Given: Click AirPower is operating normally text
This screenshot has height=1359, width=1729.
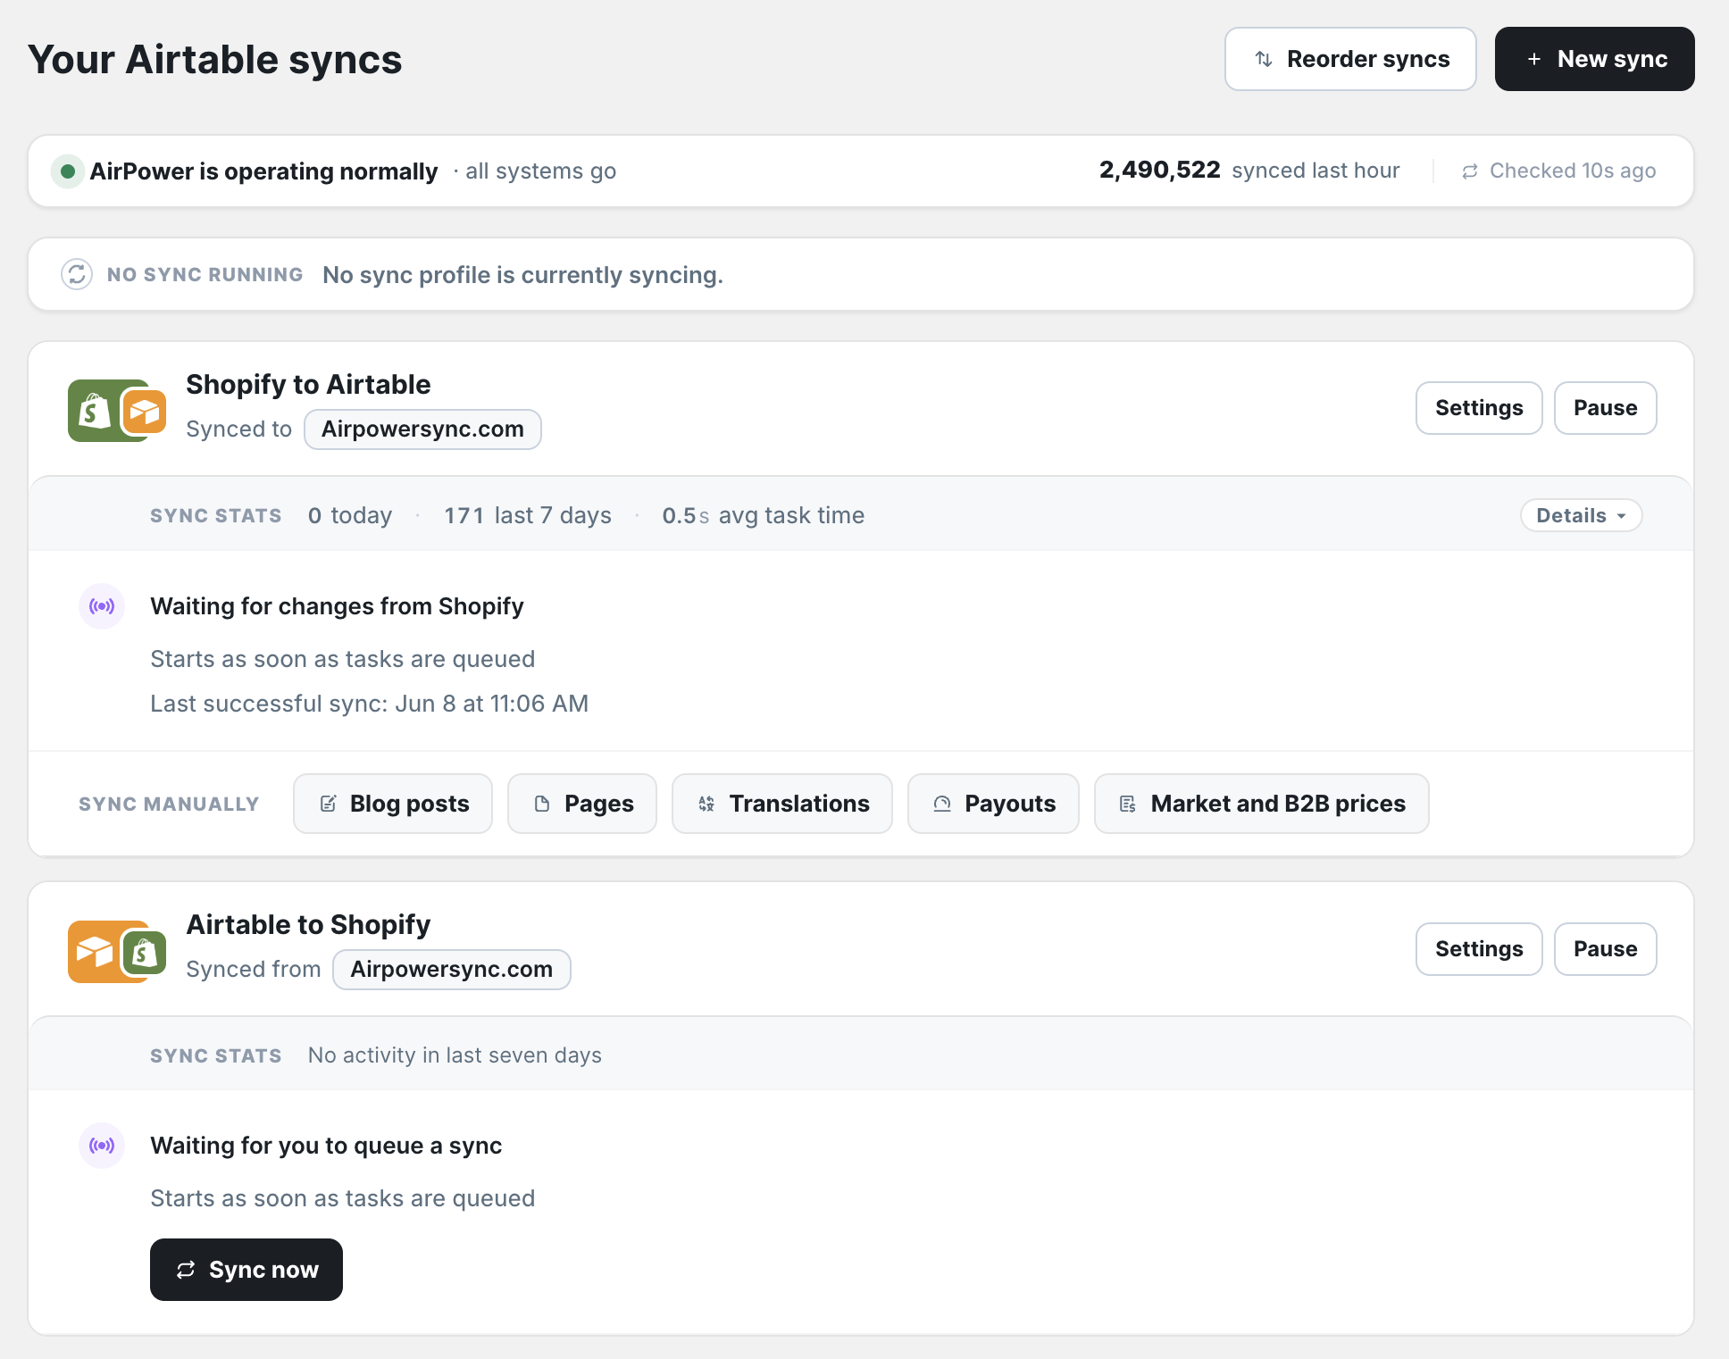Looking at the screenshot, I should (x=263, y=171).
